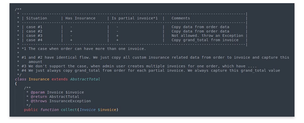Click the public keyword
Viewport: 304px width, 123px height.
tap(31, 110)
